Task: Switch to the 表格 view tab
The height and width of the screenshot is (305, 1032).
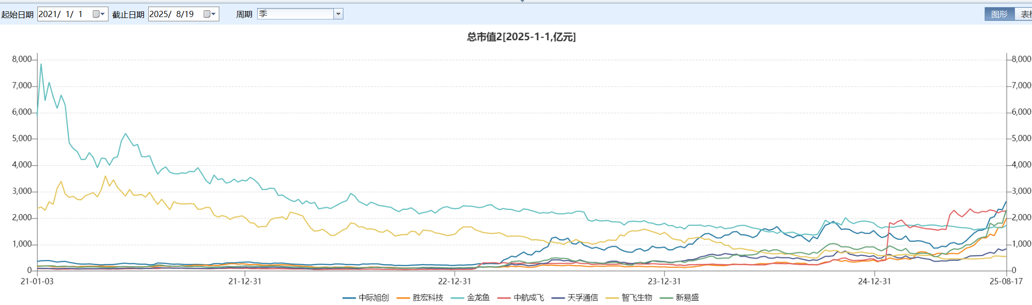Action: click(x=1025, y=14)
